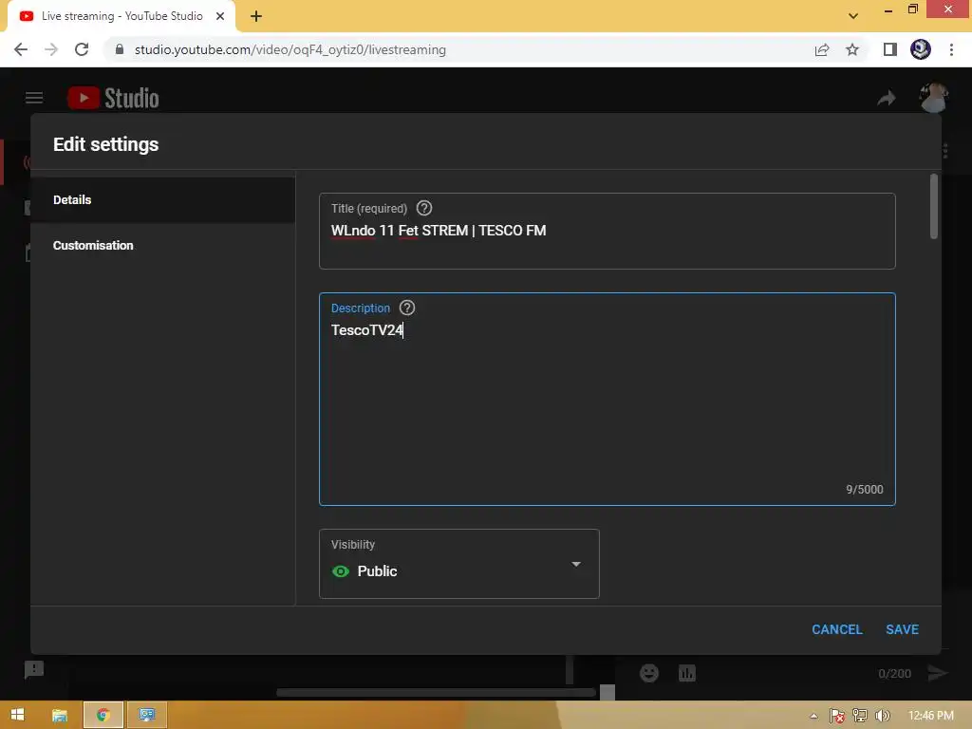The width and height of the screenshot is (972, 729).
Task: Click the share arrow icon in Studio header
Action: pyautogui.click(x=887, y=98)
